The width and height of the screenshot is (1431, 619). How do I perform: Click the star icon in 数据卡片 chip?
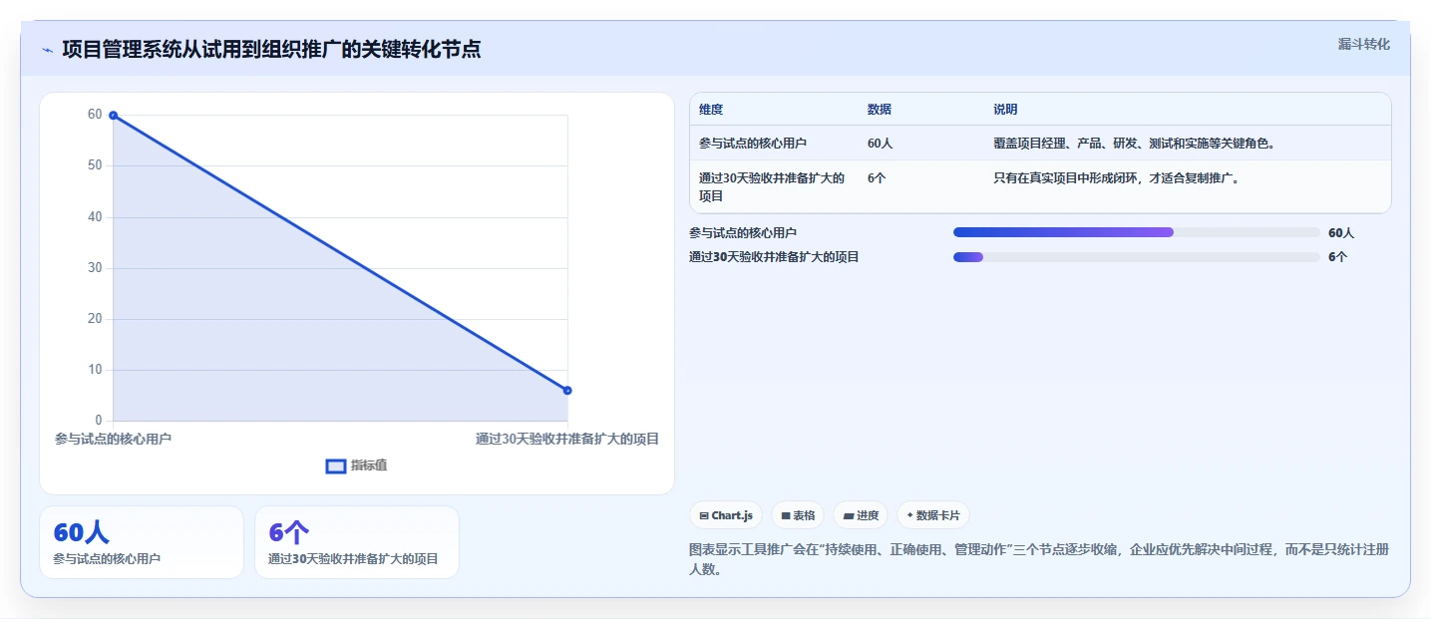pyautogui.click(x=909, y=515)
